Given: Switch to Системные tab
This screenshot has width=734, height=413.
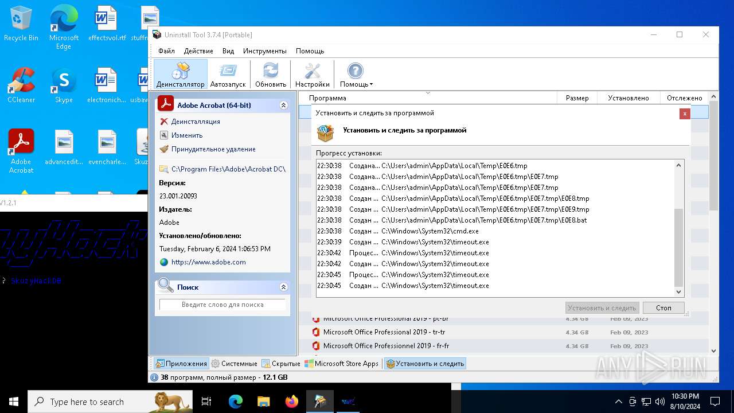Looking at the screenshot, I should (234, 364).
